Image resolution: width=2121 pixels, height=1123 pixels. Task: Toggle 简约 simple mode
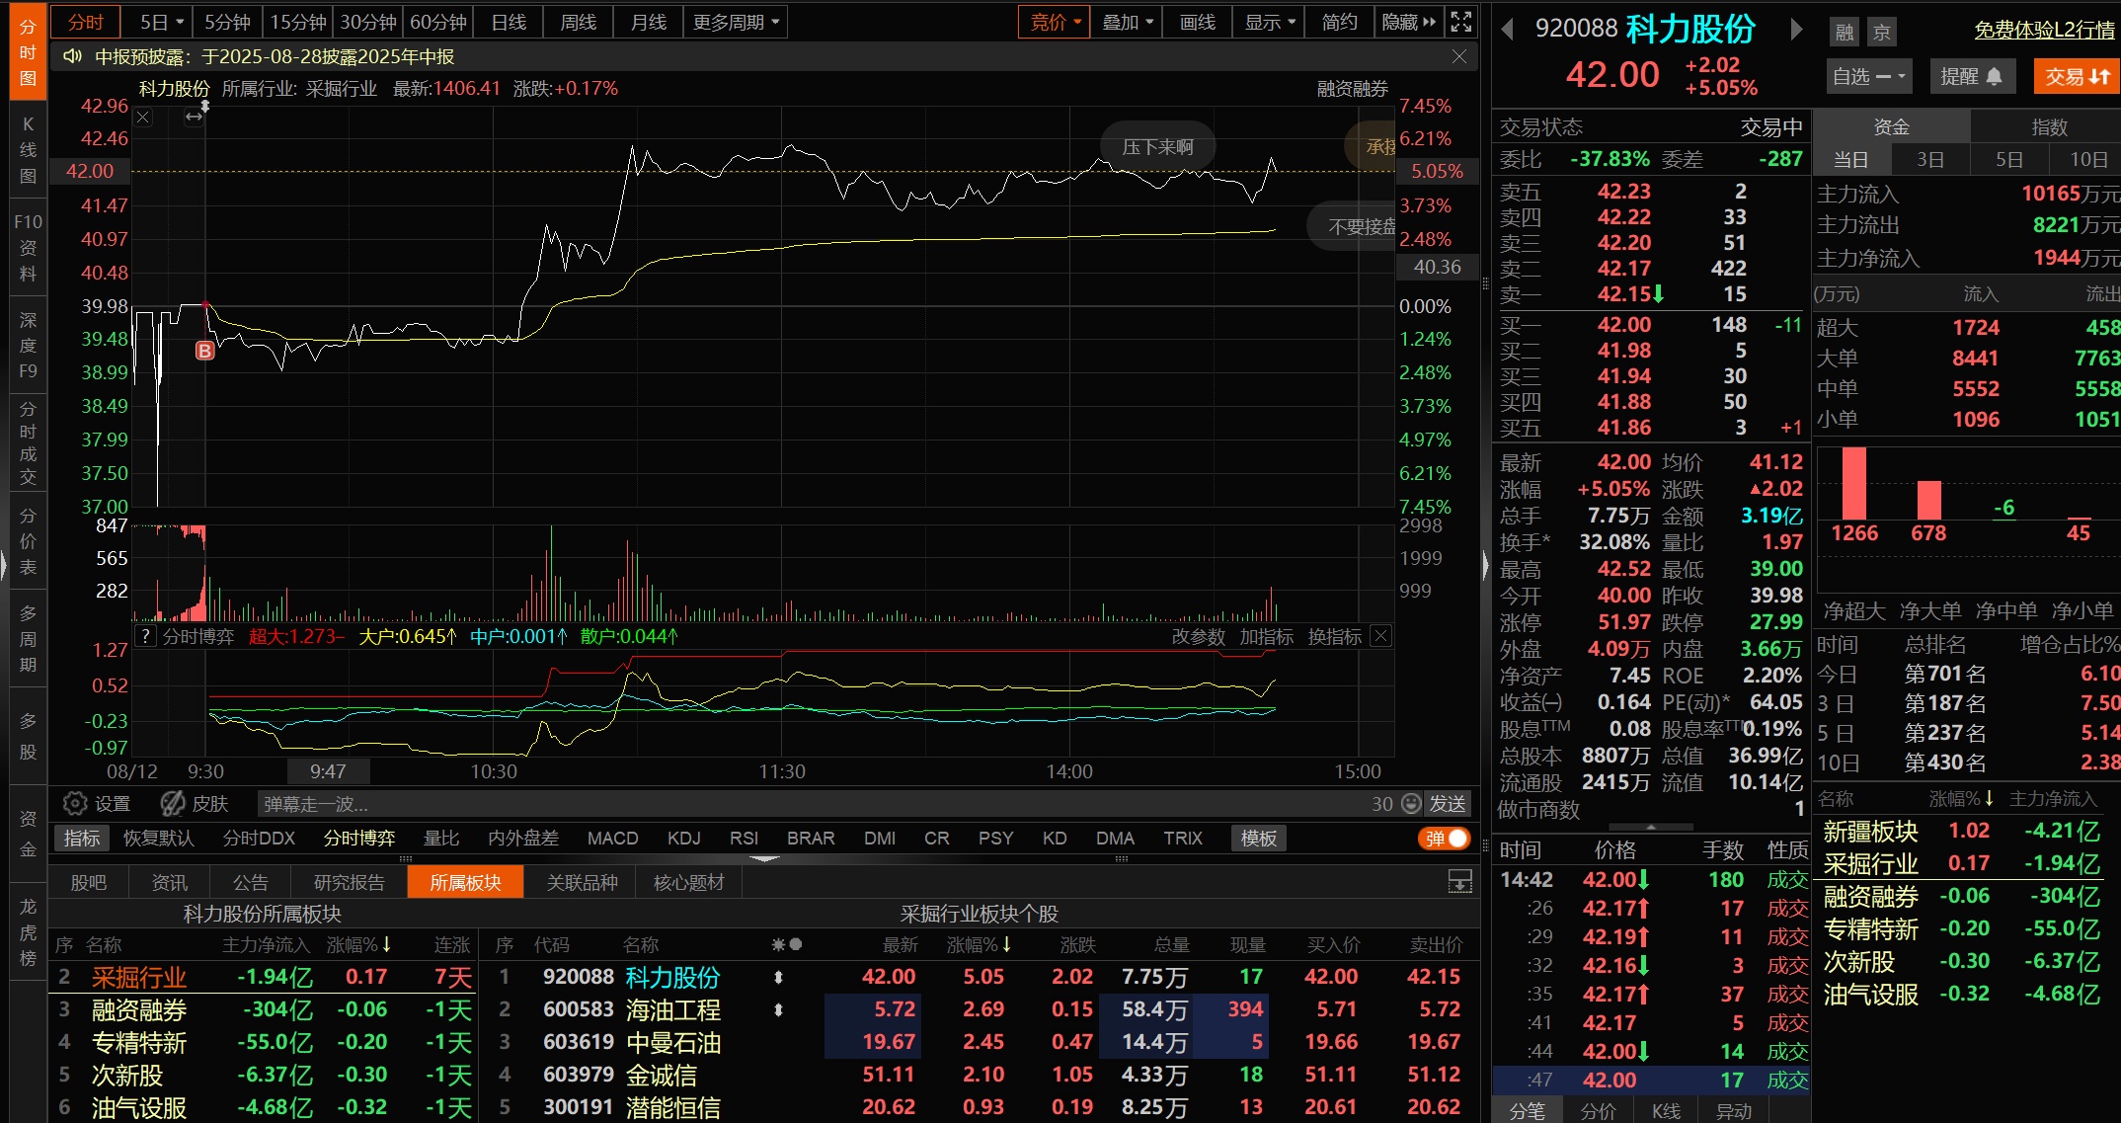tap(1339, 22)
